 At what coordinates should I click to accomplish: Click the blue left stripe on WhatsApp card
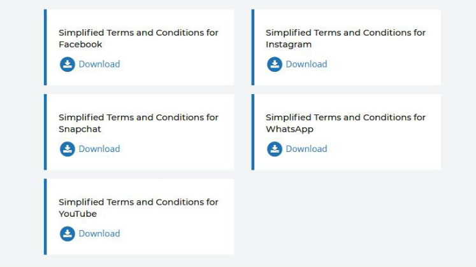(x=253, y=132)
